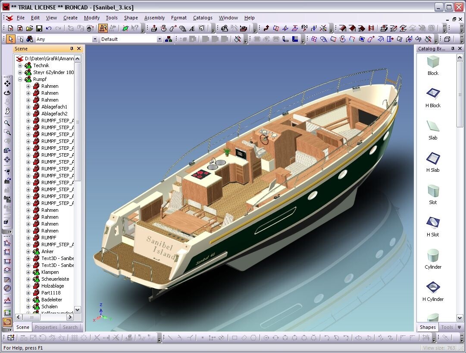Unpin the Catalog Browser panel
This screenshot has height=353, width=466.
click(453, 49)
